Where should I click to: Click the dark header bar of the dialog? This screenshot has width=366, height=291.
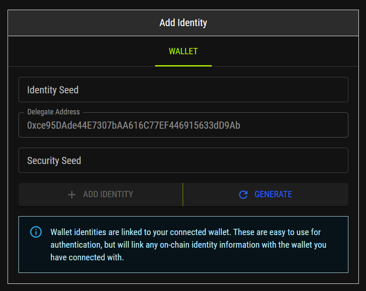[183, 23]
